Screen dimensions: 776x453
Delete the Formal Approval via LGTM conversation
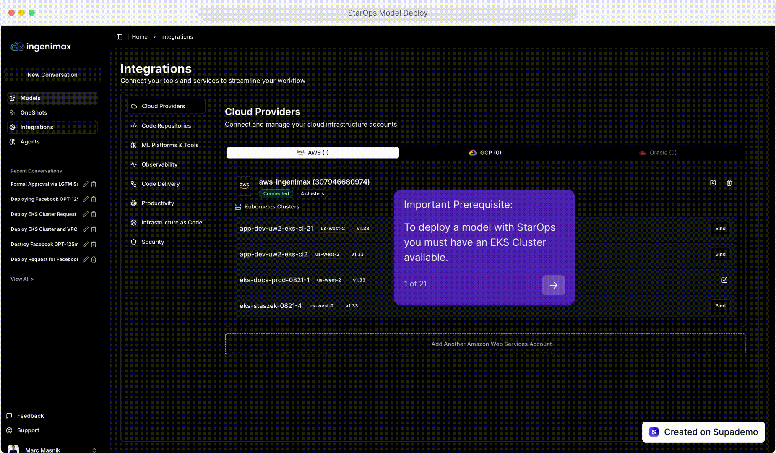point(94,184)
